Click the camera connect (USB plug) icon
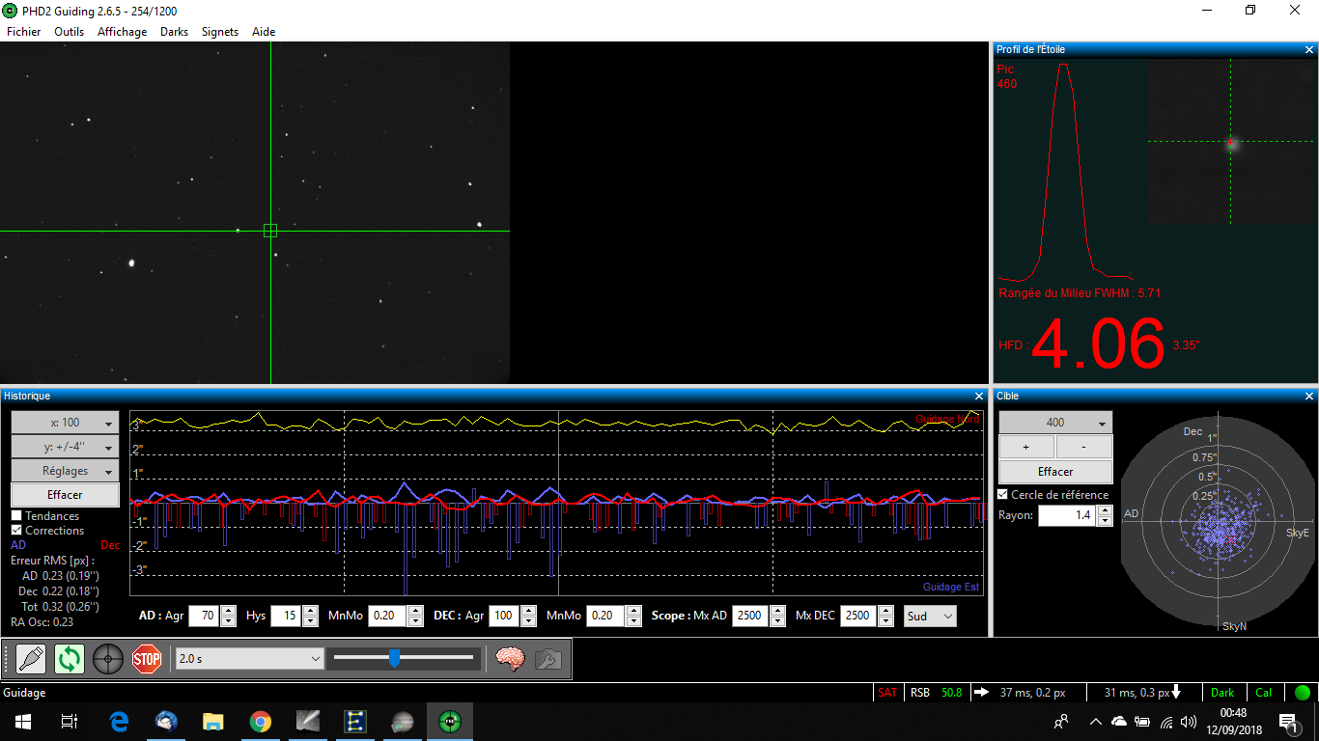1319x741 pixels. 31,659
